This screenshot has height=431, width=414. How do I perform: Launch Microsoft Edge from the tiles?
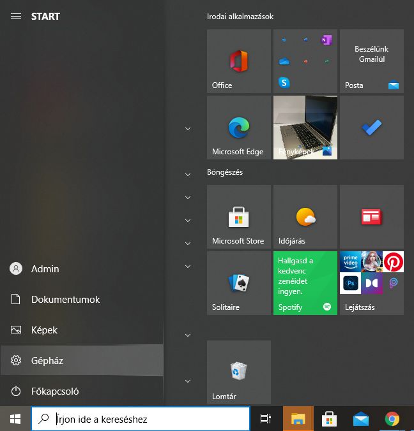[239, 128]
